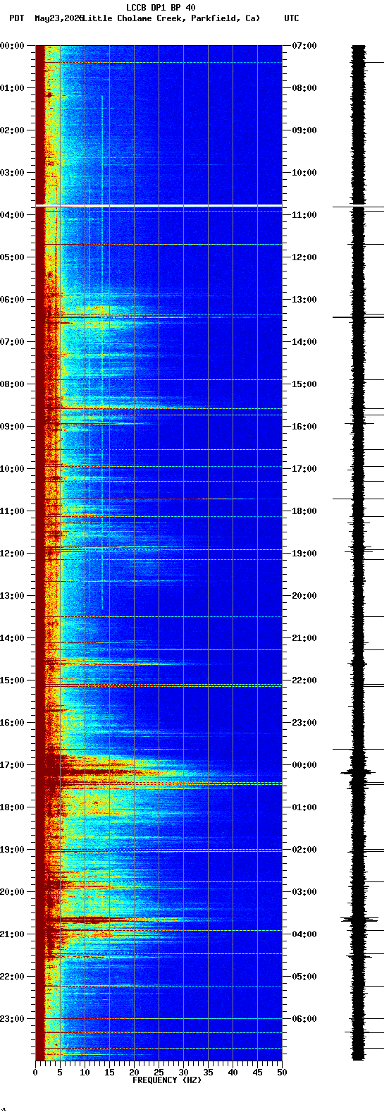Click the white data gap band in spectrogram
This screenshot has width=389, height=1117.
click(159, 205)
